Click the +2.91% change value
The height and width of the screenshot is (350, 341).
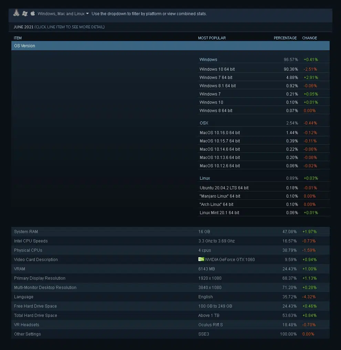pyautogui.click(x=311, y=78)
